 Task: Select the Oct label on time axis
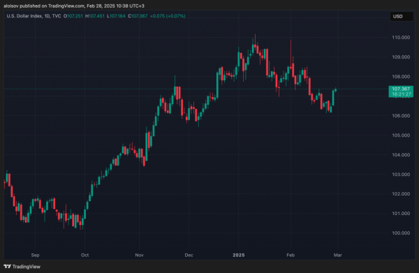click(x=84, y=255)
